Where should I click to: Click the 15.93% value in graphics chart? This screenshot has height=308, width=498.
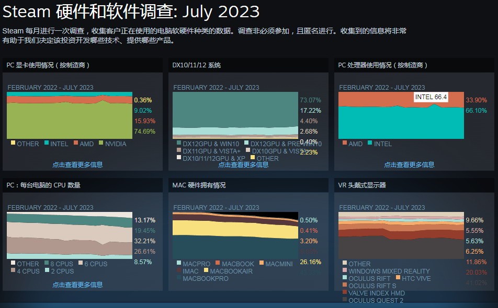[145, 121]
